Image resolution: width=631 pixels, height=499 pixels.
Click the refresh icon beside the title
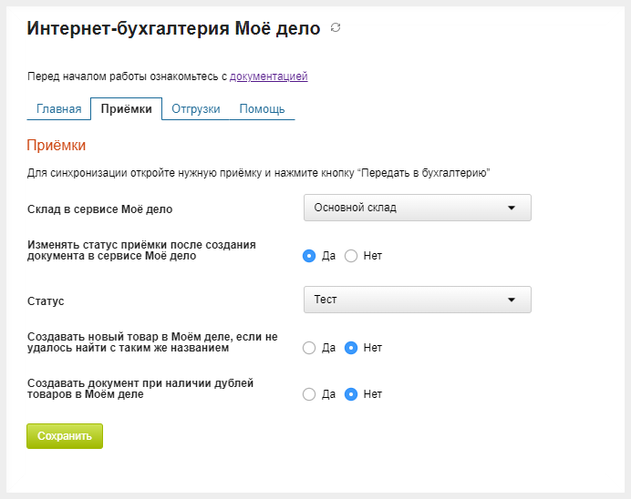tap(336, 28)
